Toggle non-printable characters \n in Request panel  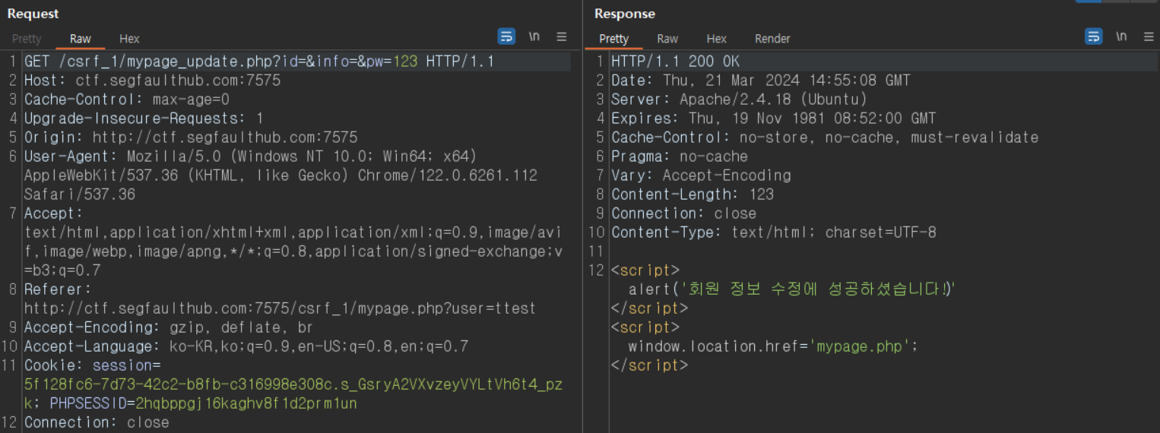point(534,36)
